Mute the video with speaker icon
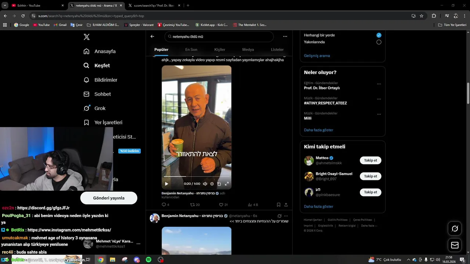The width and height of the screenshot is (470, 264). 205,184
